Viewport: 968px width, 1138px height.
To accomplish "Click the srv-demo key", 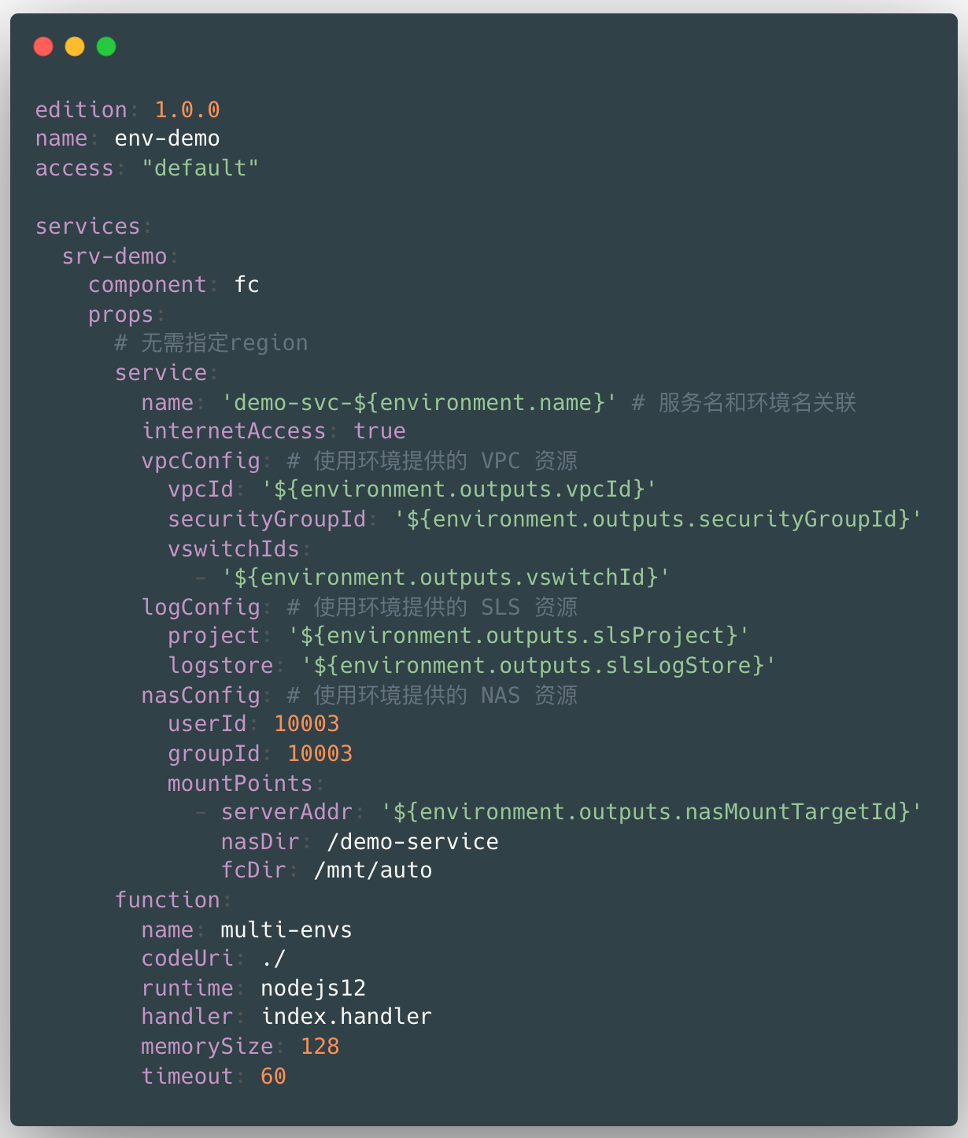I will [114, 257].
